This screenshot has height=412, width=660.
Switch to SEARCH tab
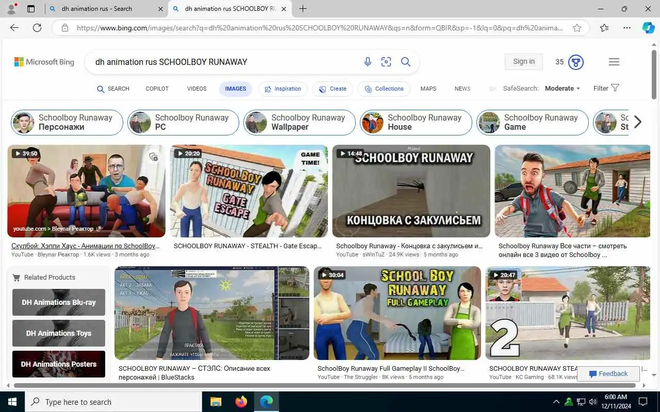[x=113, y=89]
